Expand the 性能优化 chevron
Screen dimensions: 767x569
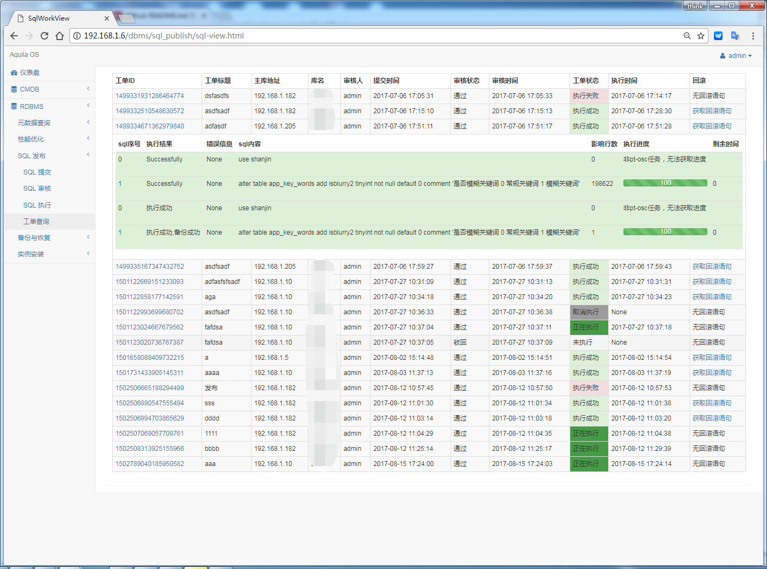pyautogui.click(x=88, y=139)
